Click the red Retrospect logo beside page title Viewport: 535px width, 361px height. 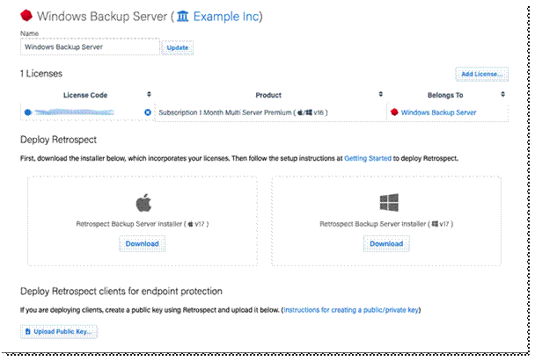coord(26,16)
